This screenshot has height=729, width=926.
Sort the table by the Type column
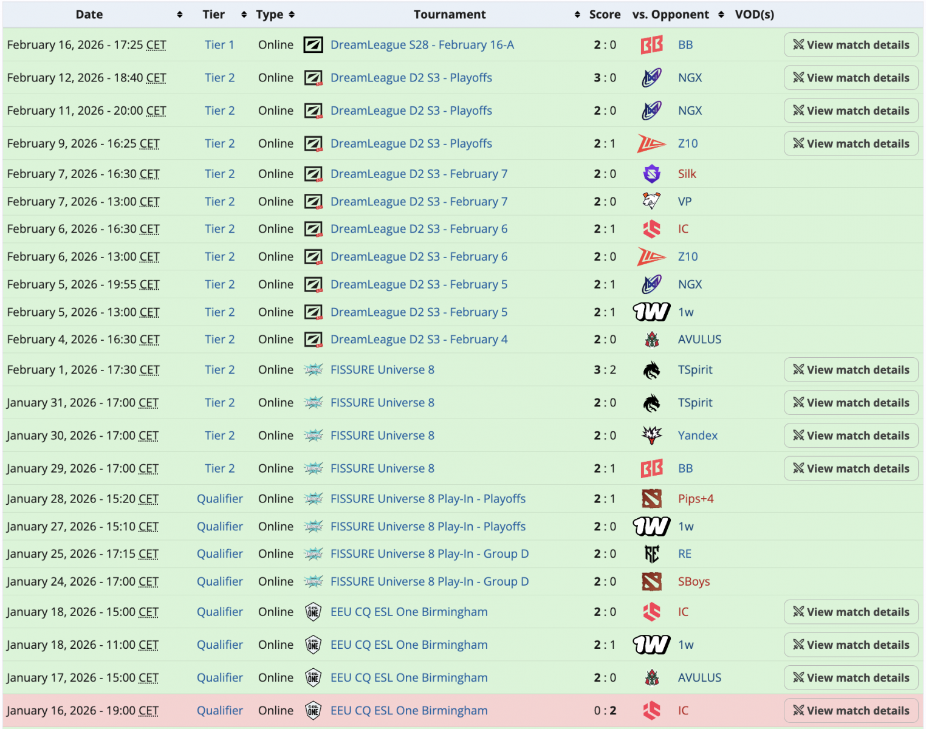coord(292,15)
